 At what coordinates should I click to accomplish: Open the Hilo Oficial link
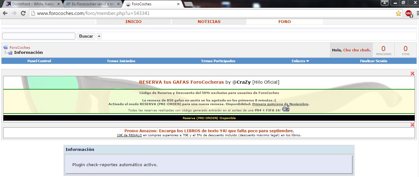coord(266,82)
